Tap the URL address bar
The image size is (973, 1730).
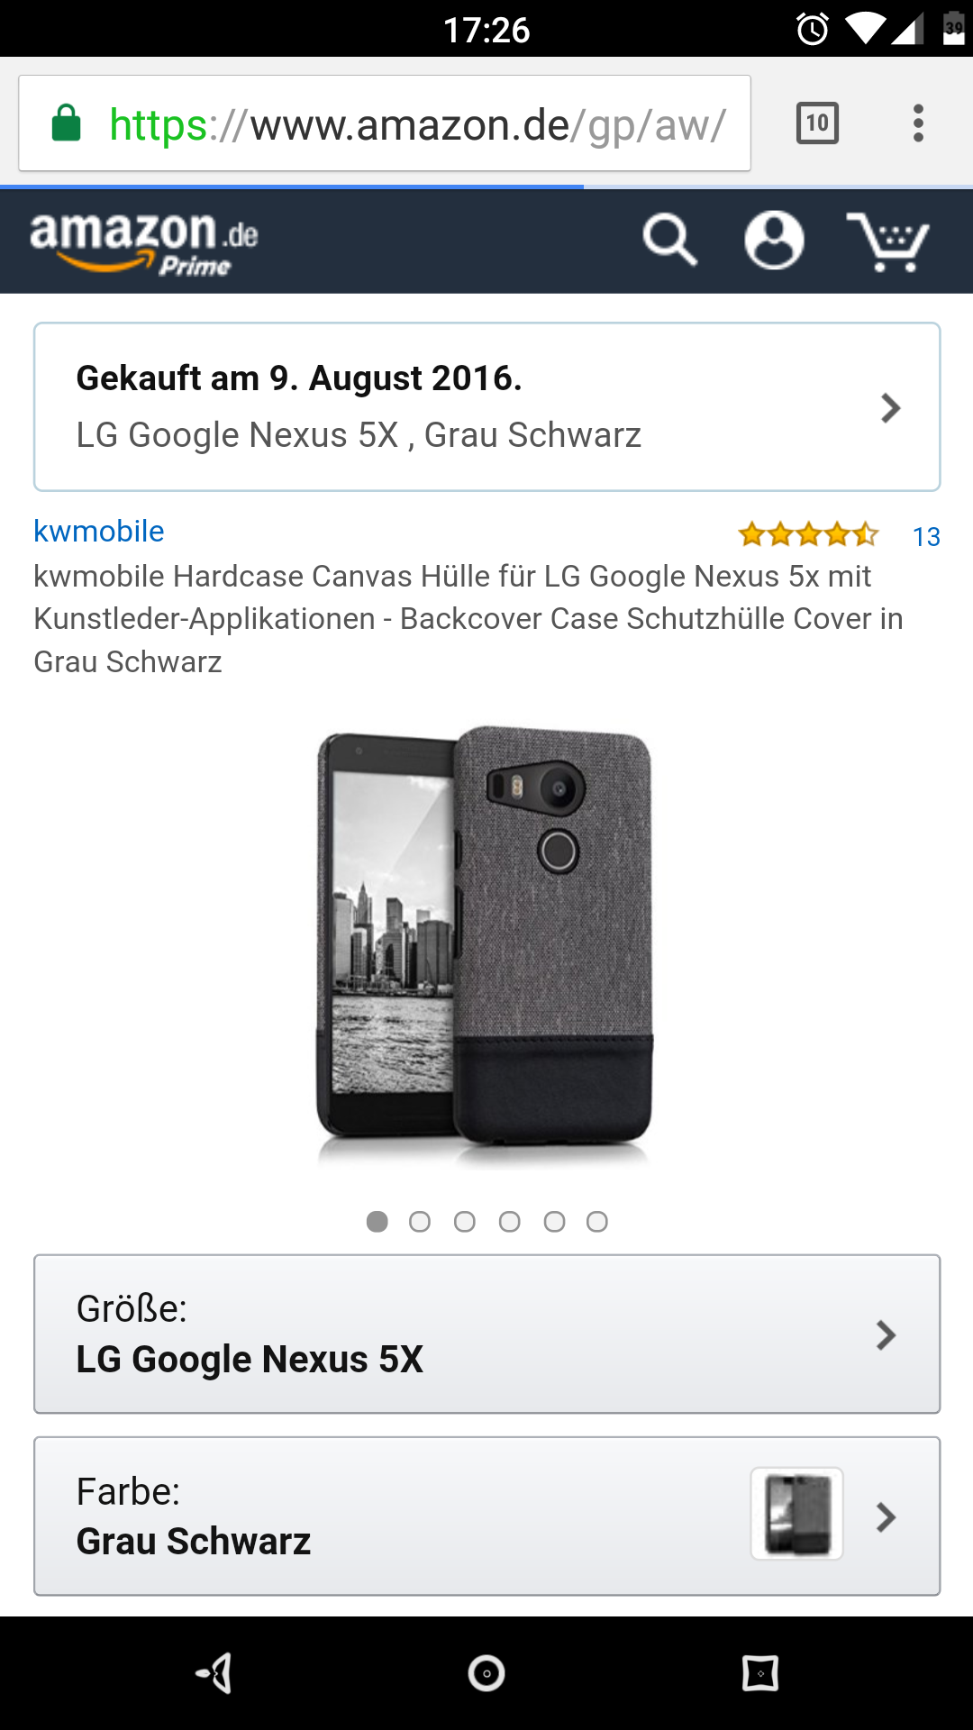click(385, 123)
